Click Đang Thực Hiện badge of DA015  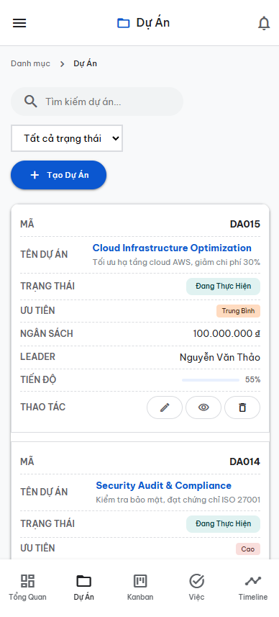pyautogui.click(x=223, y=286)
